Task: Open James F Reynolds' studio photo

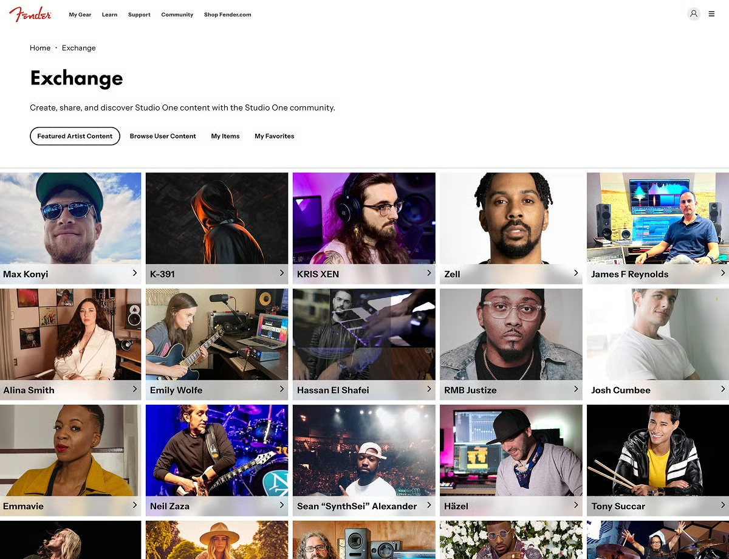Action: (657, 219)
